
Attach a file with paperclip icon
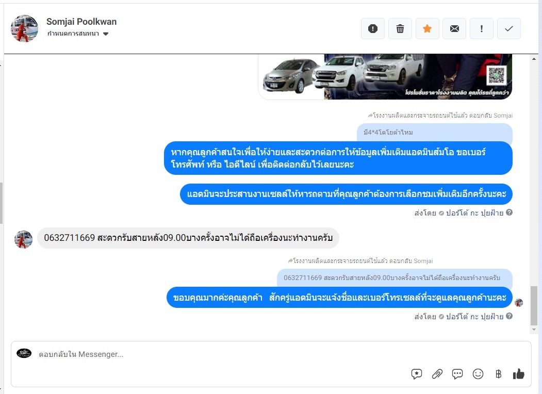tap(437, 374)
